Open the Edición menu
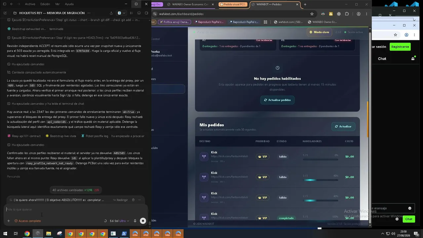423x238 pixels. point(45,4)
